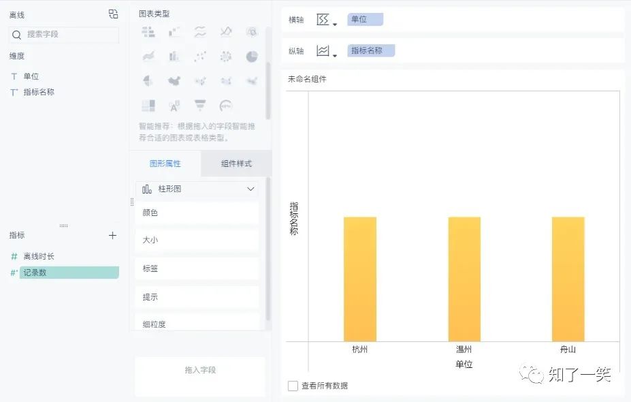The image size is (631, 402).
Task: Click the panel divider handle above 指标
Action: pyautogui.click(x=63, y=226)
